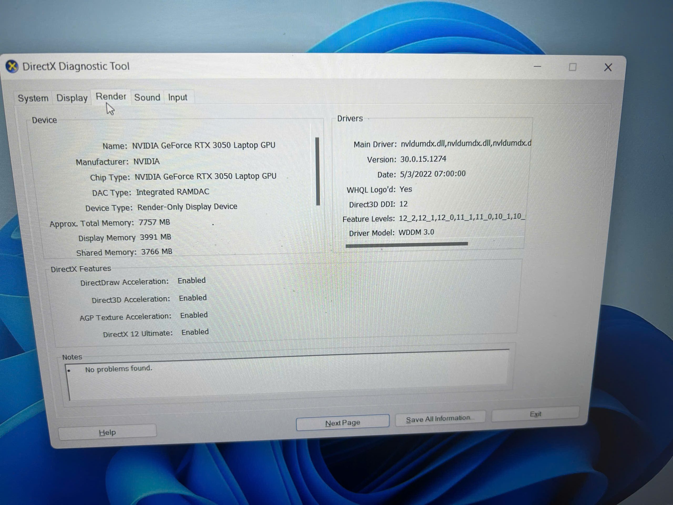673x505 pixels.
Task: Minimize the DirectX Diagnostic Tool window
Action: (x=538, y=67)
